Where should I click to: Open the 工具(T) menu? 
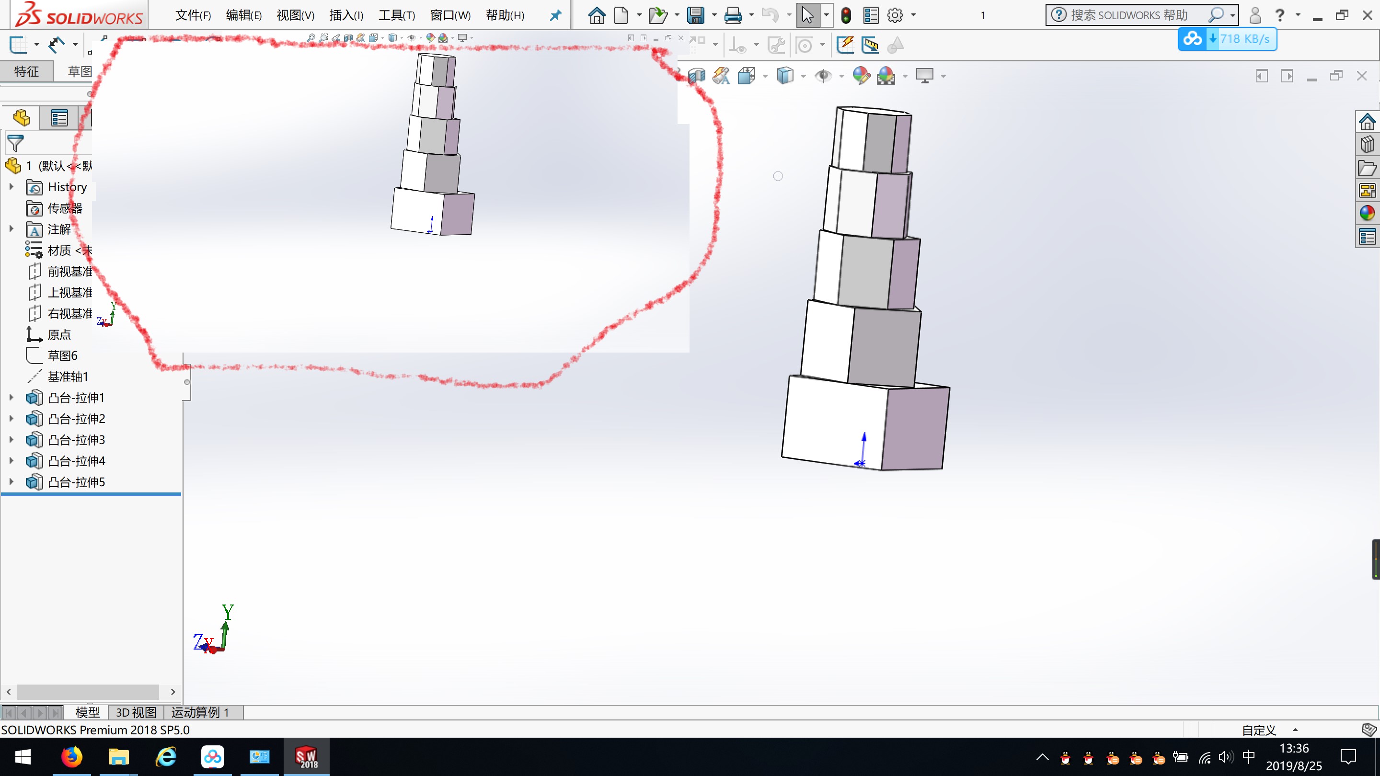396,15
